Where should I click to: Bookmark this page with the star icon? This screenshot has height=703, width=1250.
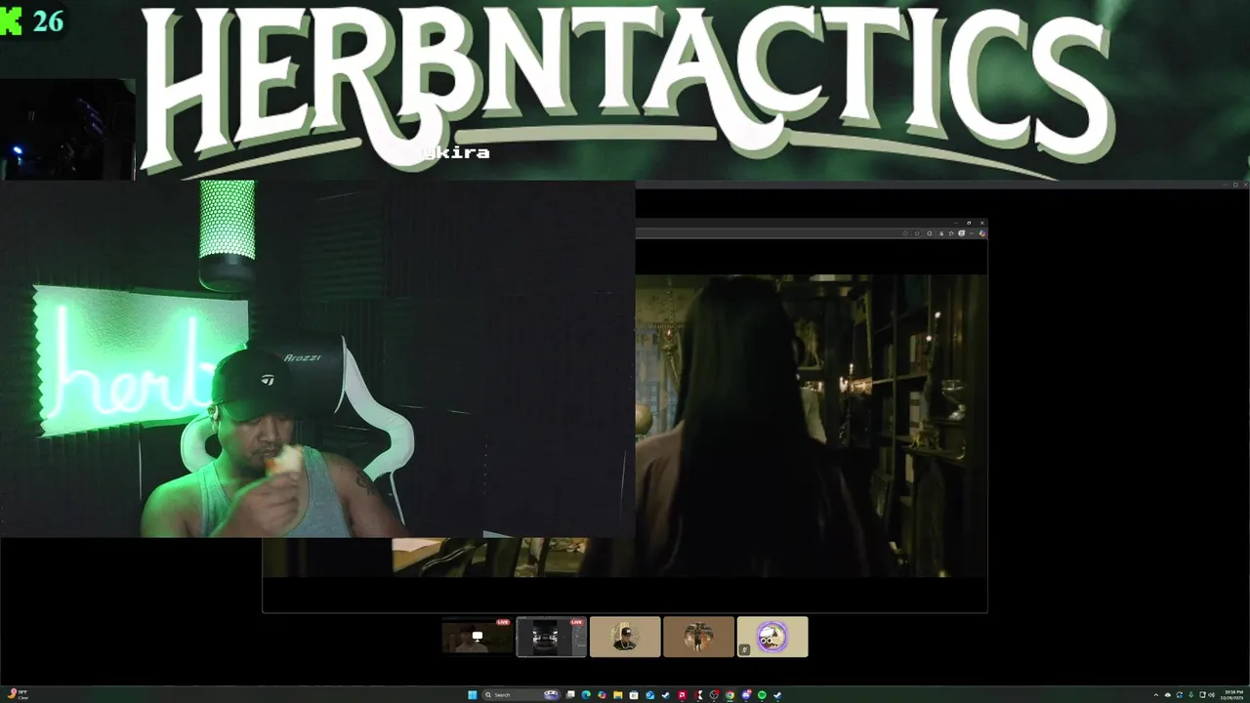[x=917, y=233]
